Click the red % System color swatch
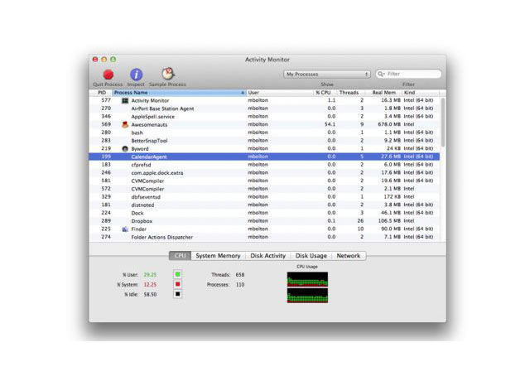The image size is (530, 381). [178, 284]
